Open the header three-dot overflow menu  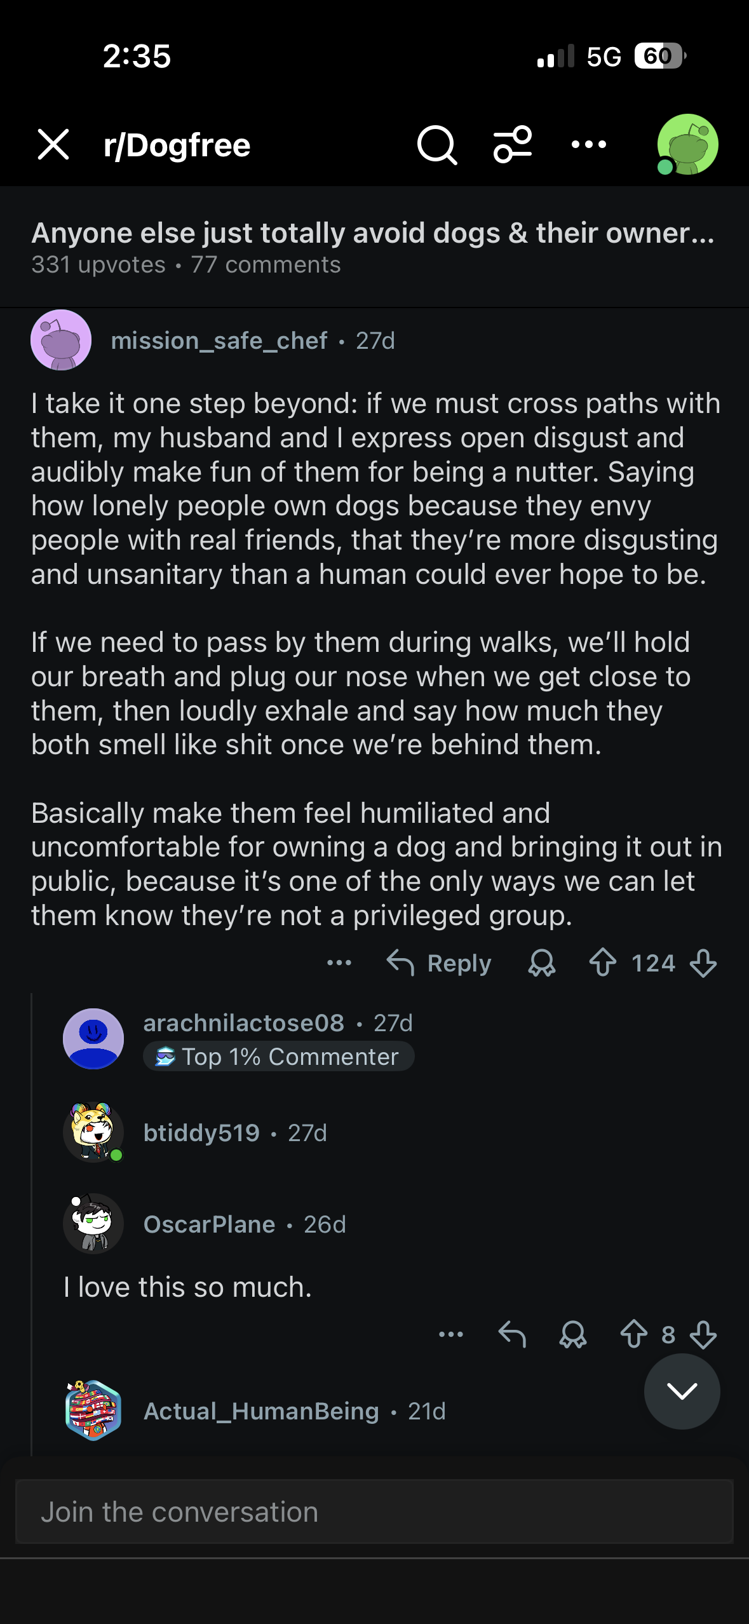588,145
